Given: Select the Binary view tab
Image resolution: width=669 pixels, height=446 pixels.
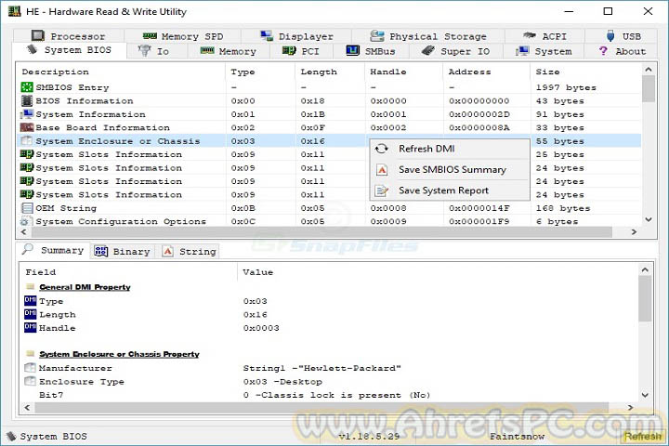Looking at the screenshot, I should click(x=123, y=251).
